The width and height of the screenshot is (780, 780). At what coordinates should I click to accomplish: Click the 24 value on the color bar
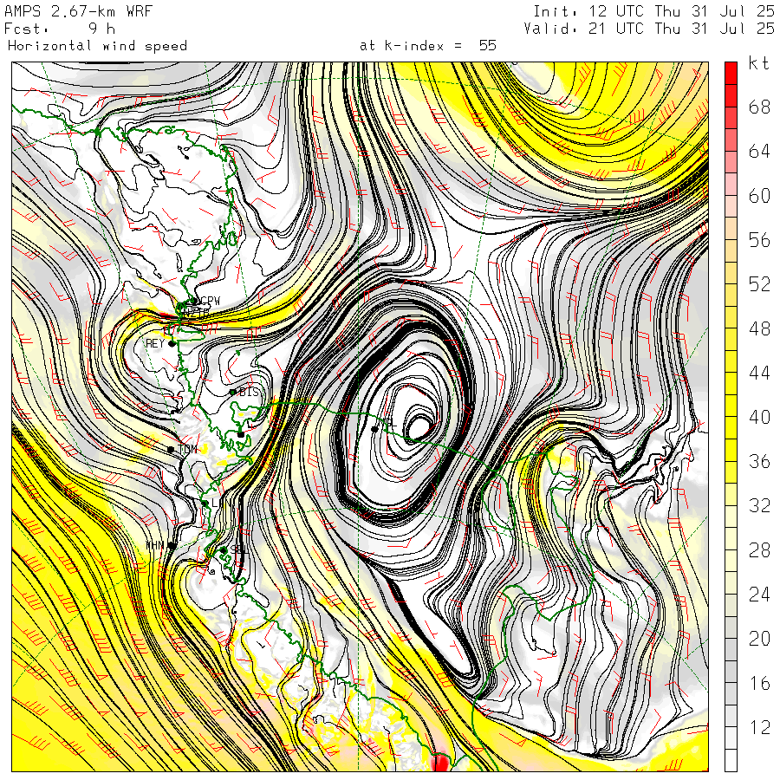click(x=759, y=595)
